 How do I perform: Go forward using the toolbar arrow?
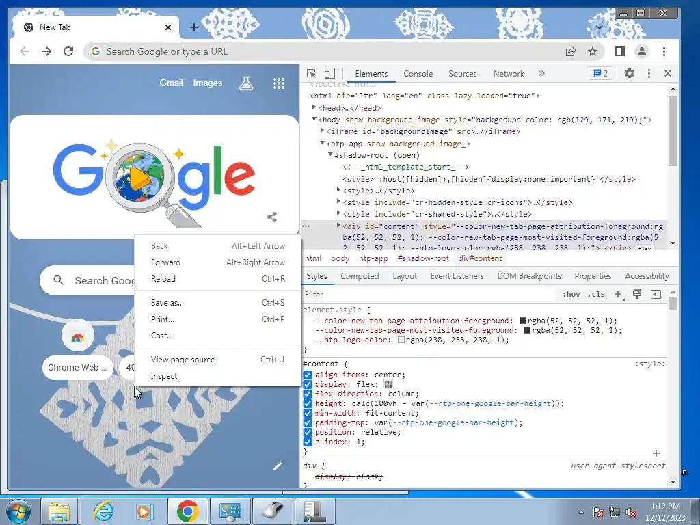point(46,51)
